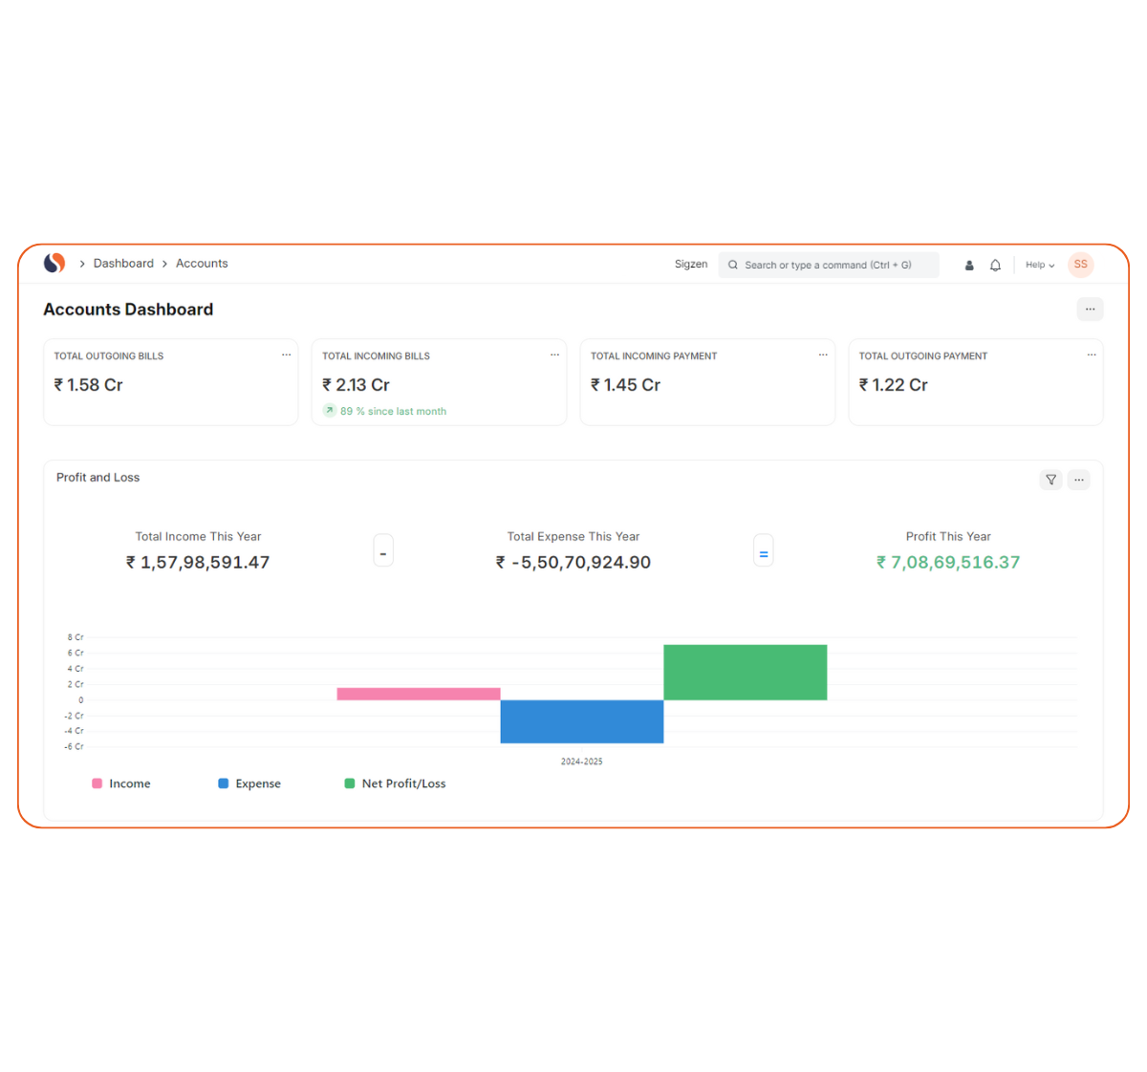The height and width of the screenshot is (1072, 1147).
Task: Click the blue Expense chart bar
Action: (x=581, y=721)
